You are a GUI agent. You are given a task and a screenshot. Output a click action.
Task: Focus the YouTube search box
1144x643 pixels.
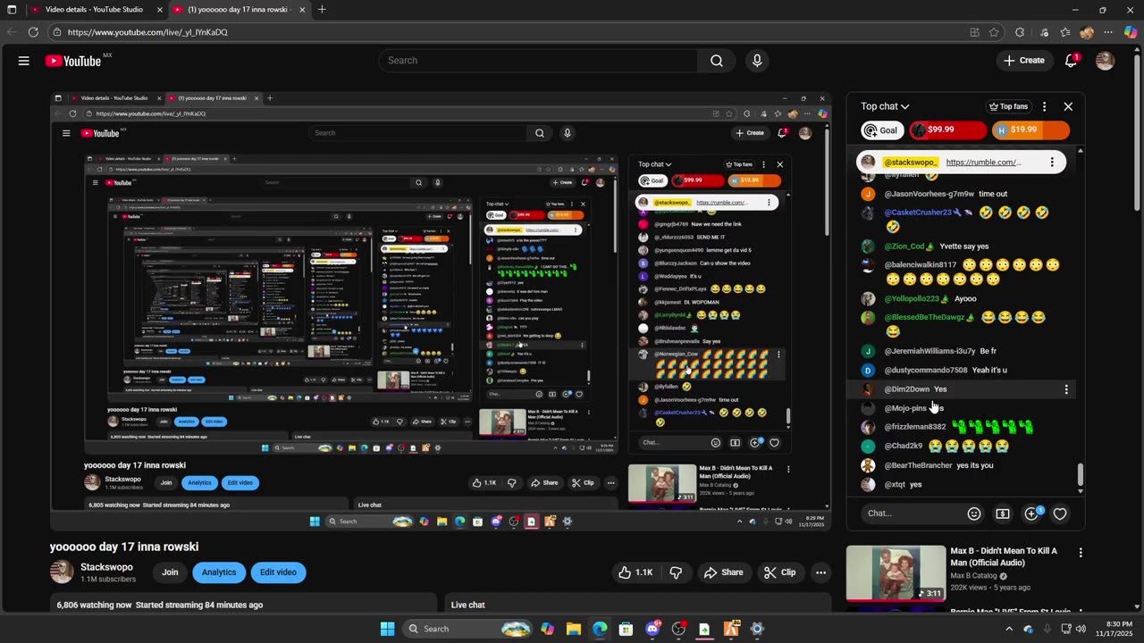point(538,61)
